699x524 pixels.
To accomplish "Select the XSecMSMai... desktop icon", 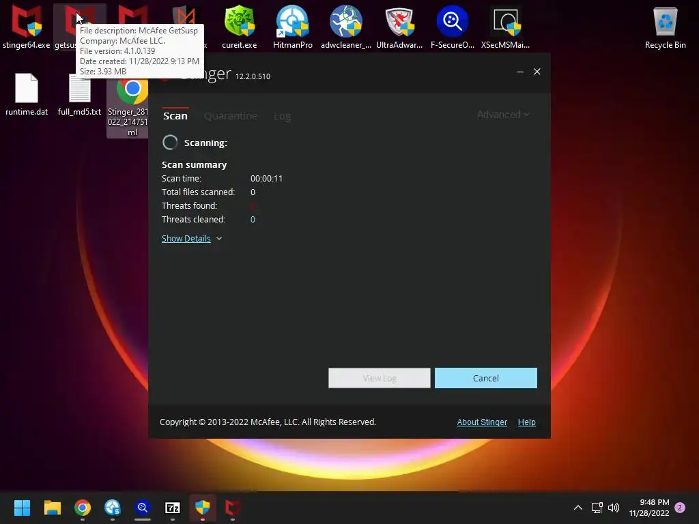I will click(x=506, y=27).
